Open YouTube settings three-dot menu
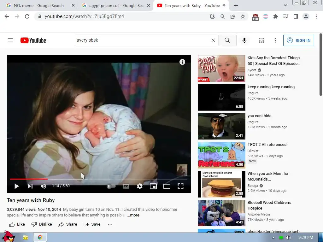323x242 pixels. point(275,40)
